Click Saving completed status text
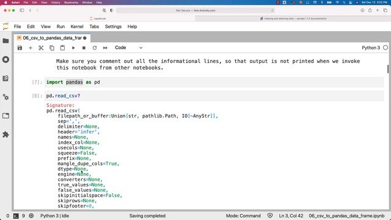This screenshot has width=391, height=220. (147, 216)
